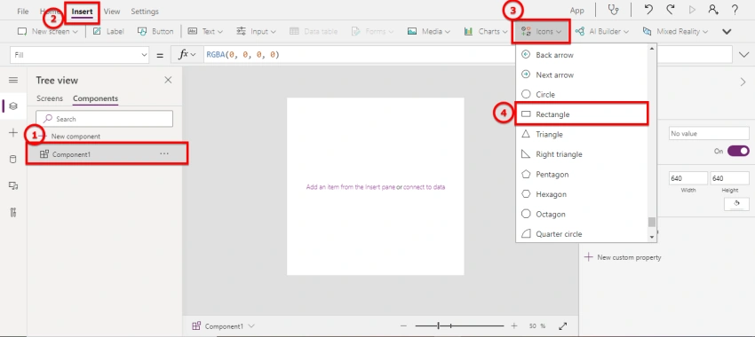Image resolution: width=755 pixels, height=337 pixels.
Task: Preview the app with play icon
Action: click(693, 10)
